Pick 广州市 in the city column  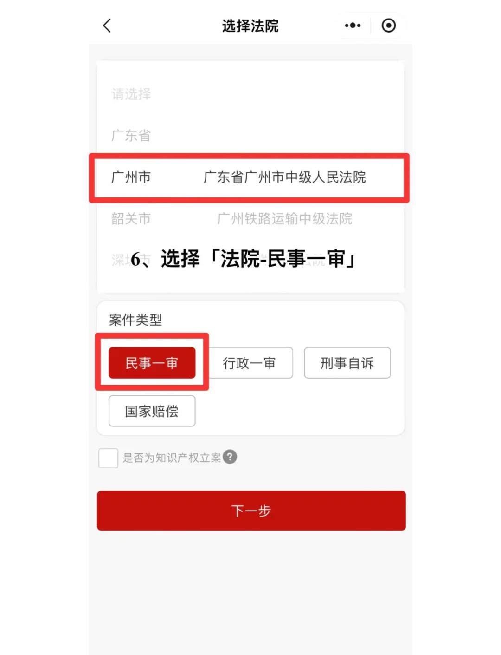[131, 177]
